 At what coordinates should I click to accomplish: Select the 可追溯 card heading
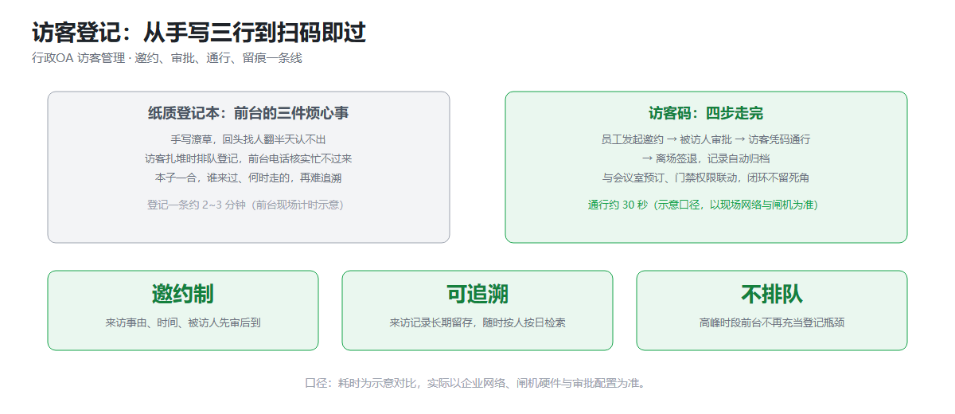pyautogui.click(x=477, y=294)
